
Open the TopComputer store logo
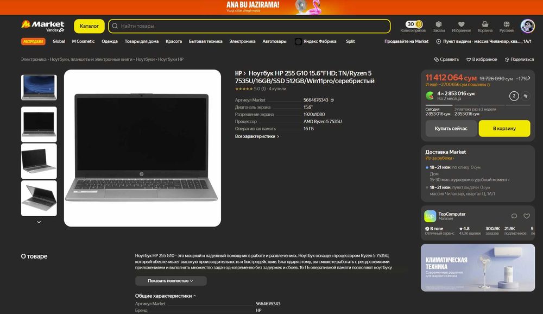pos(430,216)
